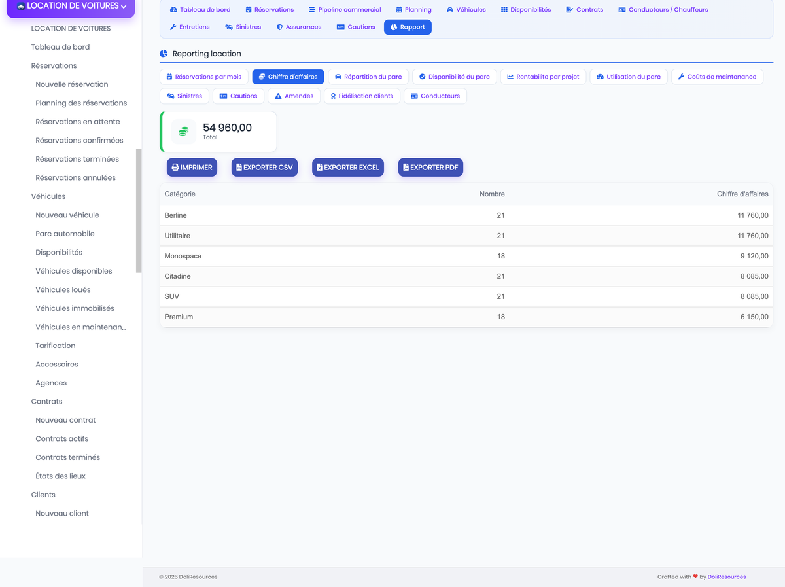The height and width of the screenshot is (587, 785).
Task: Open Nouveau véhicule in sidebar
Action: click(x=67, y=215)
